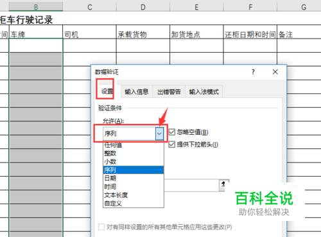
Task: Click the 车牌 header cell
Action: 36,32
